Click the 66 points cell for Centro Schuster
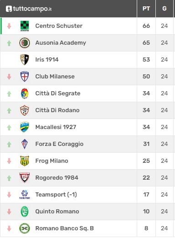 pyautogui.click(x=146, y=26)
